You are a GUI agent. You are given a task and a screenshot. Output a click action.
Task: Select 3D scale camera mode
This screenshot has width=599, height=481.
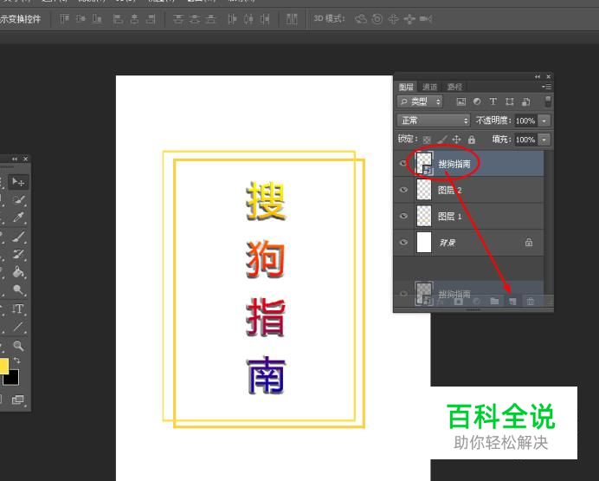pos(426,19)
